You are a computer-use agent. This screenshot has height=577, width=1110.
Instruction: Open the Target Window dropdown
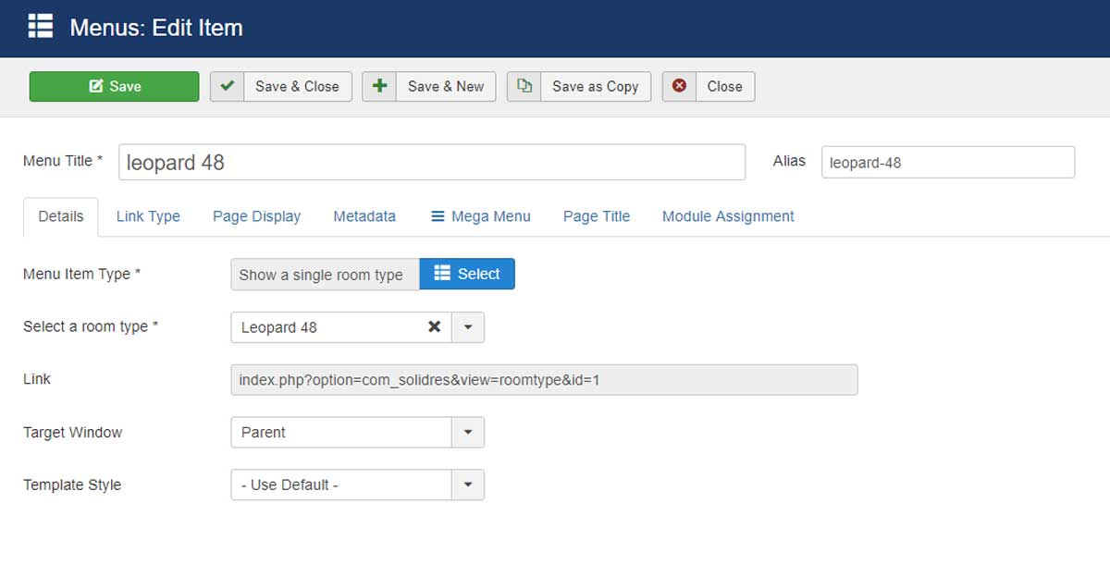coord(468,432)
